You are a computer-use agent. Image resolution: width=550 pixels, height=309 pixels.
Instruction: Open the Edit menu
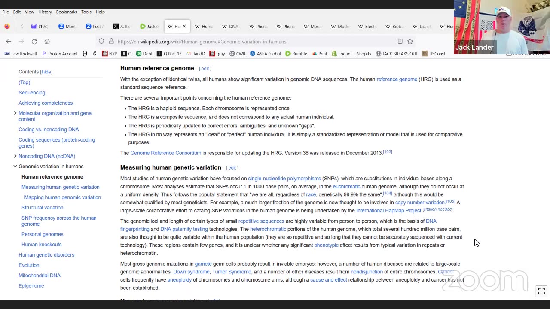17,12
